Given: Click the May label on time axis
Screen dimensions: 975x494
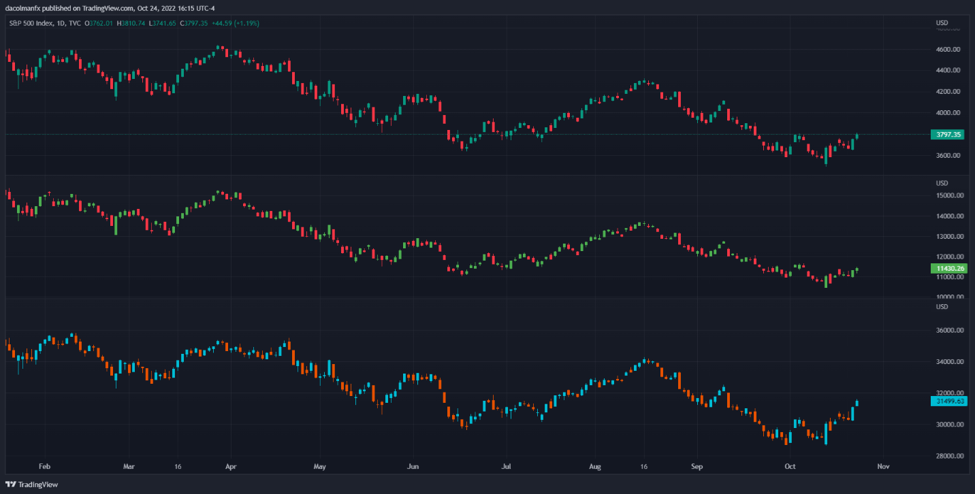Looking at the screenshot, I should tap(320, 467).
